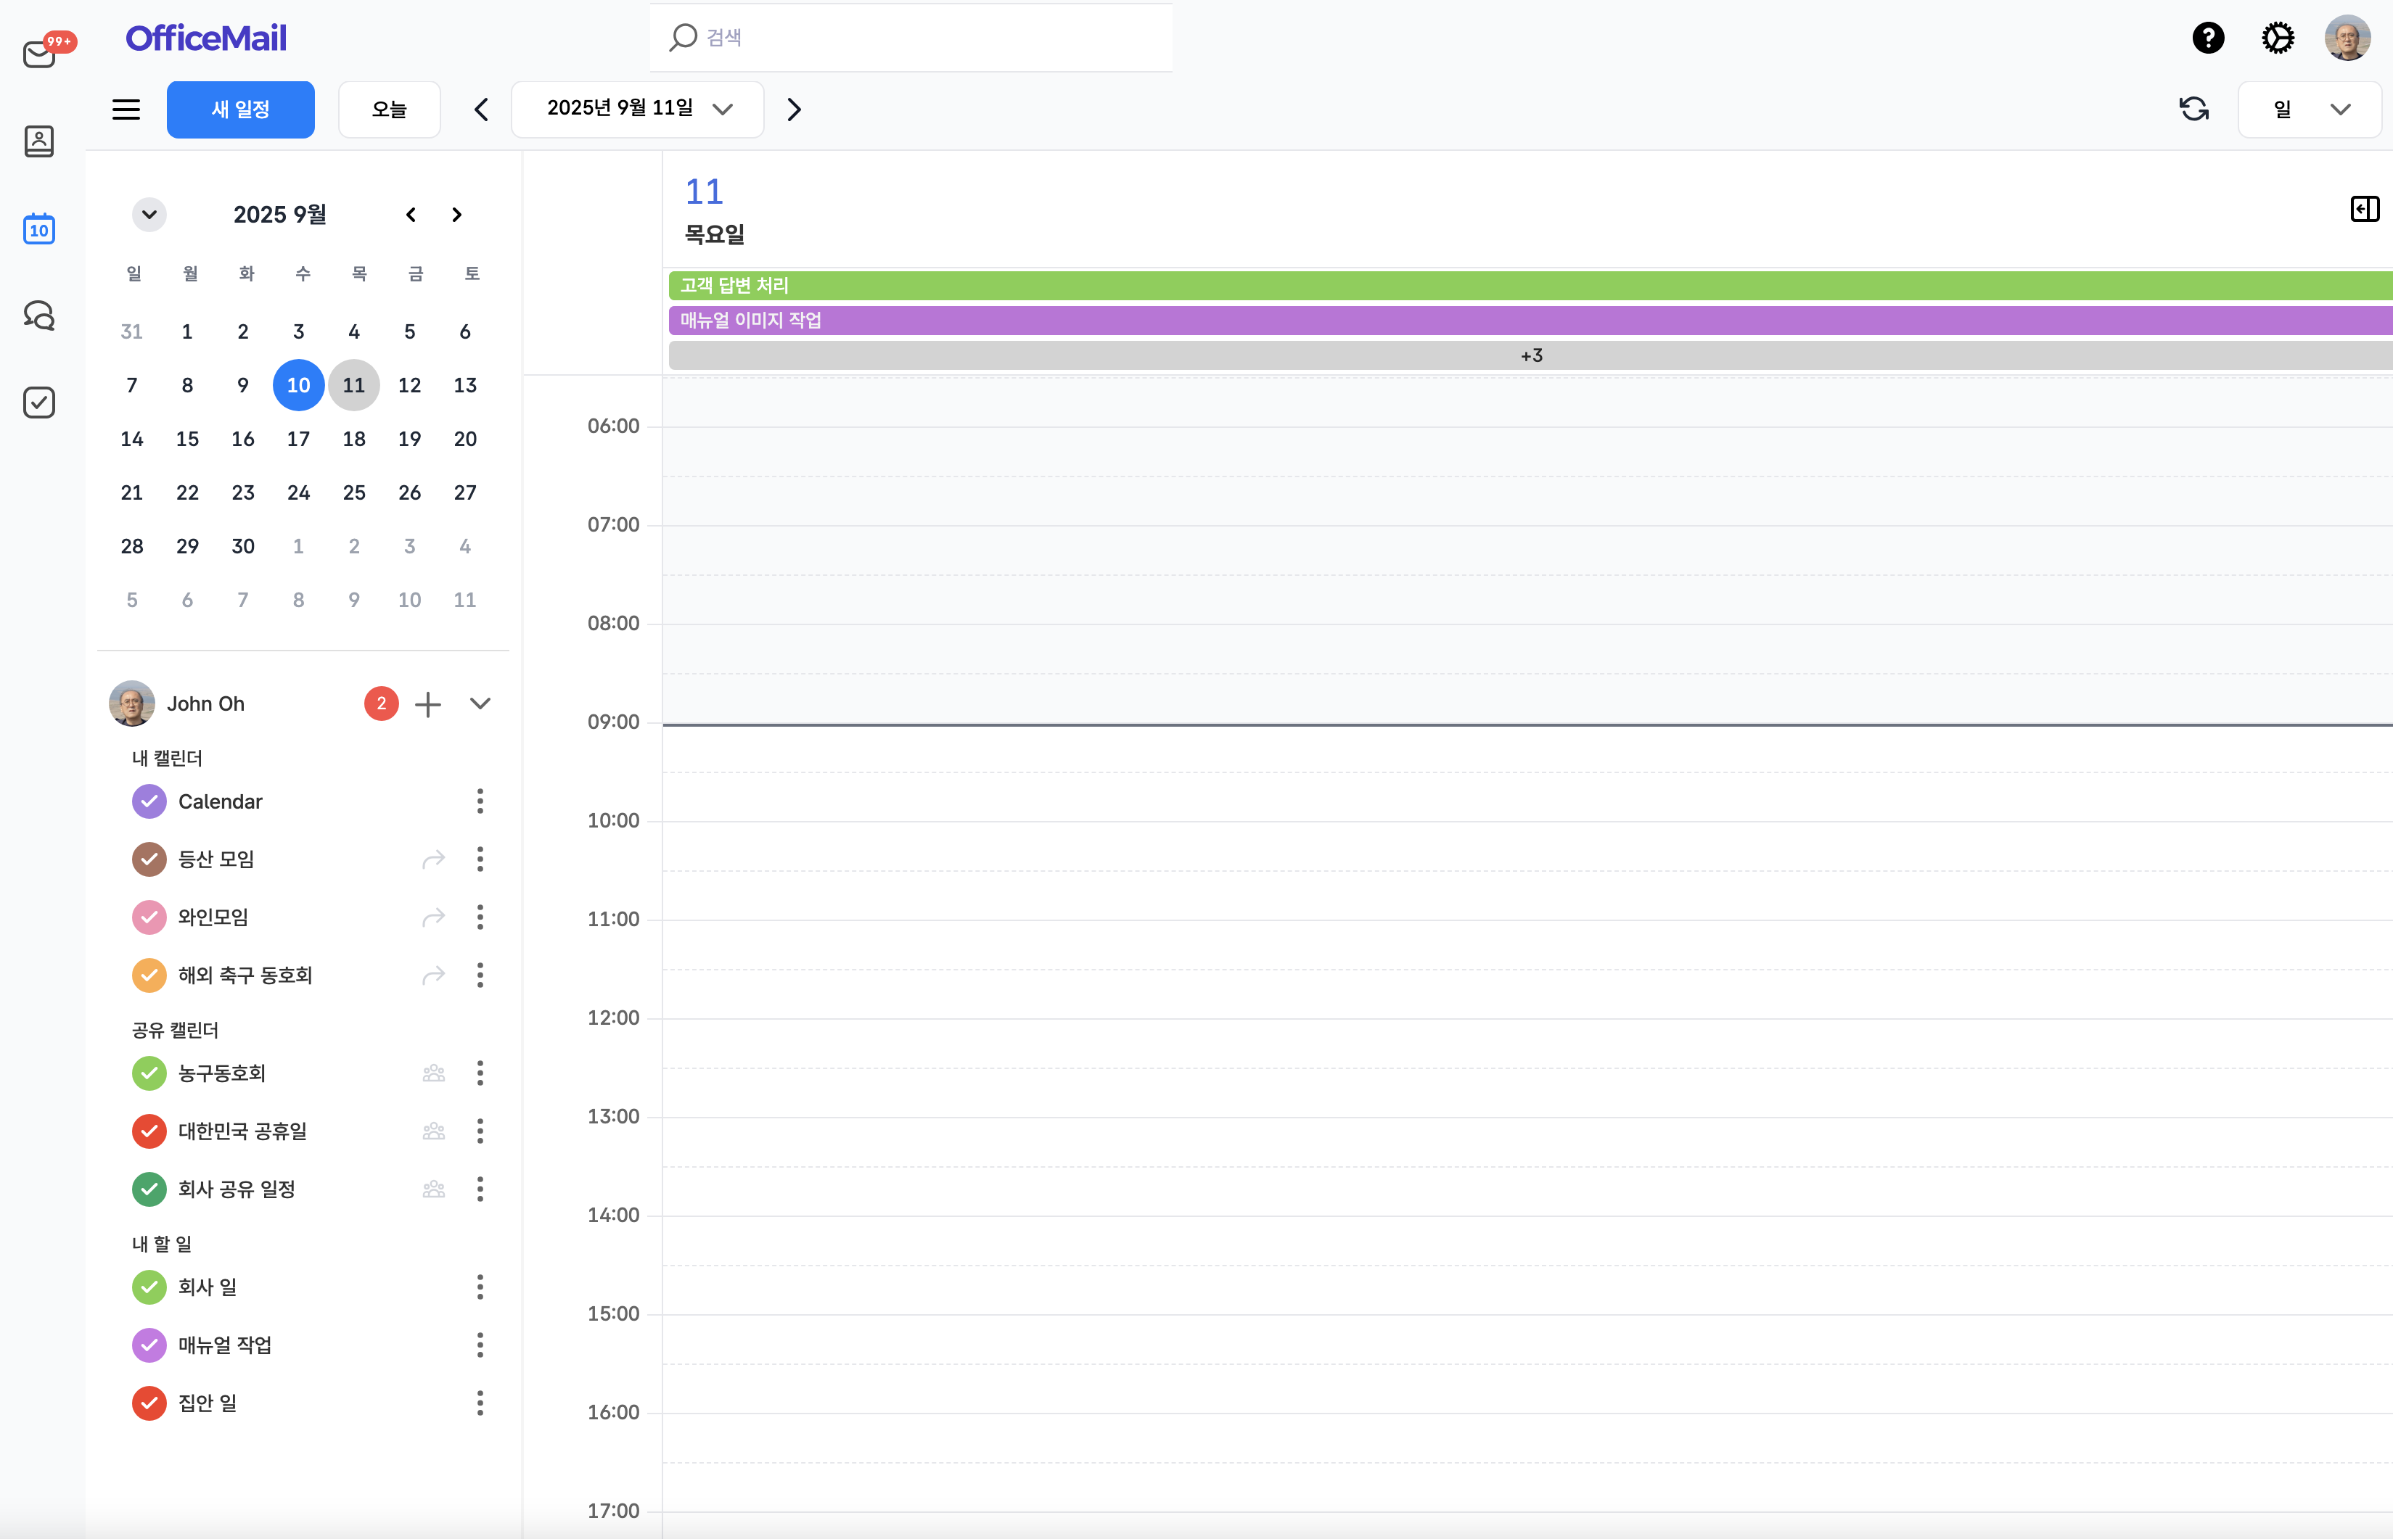Open more options for Calendar entry
Screen dimensions: 2393x1539
click(480, 801)
